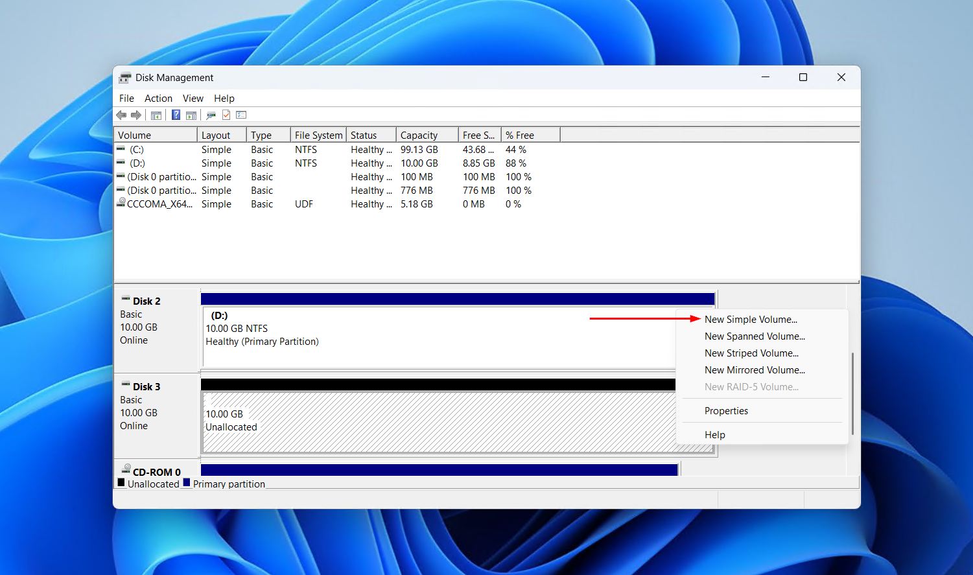Click the drive icon beside volume (C:)

(121, 149)
